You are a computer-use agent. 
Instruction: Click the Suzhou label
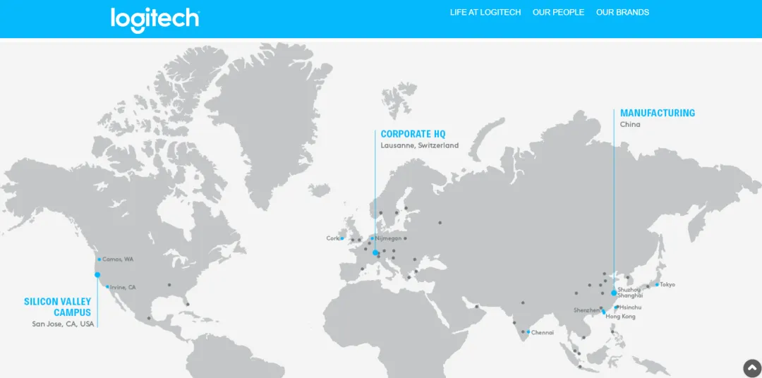(629, 290)
